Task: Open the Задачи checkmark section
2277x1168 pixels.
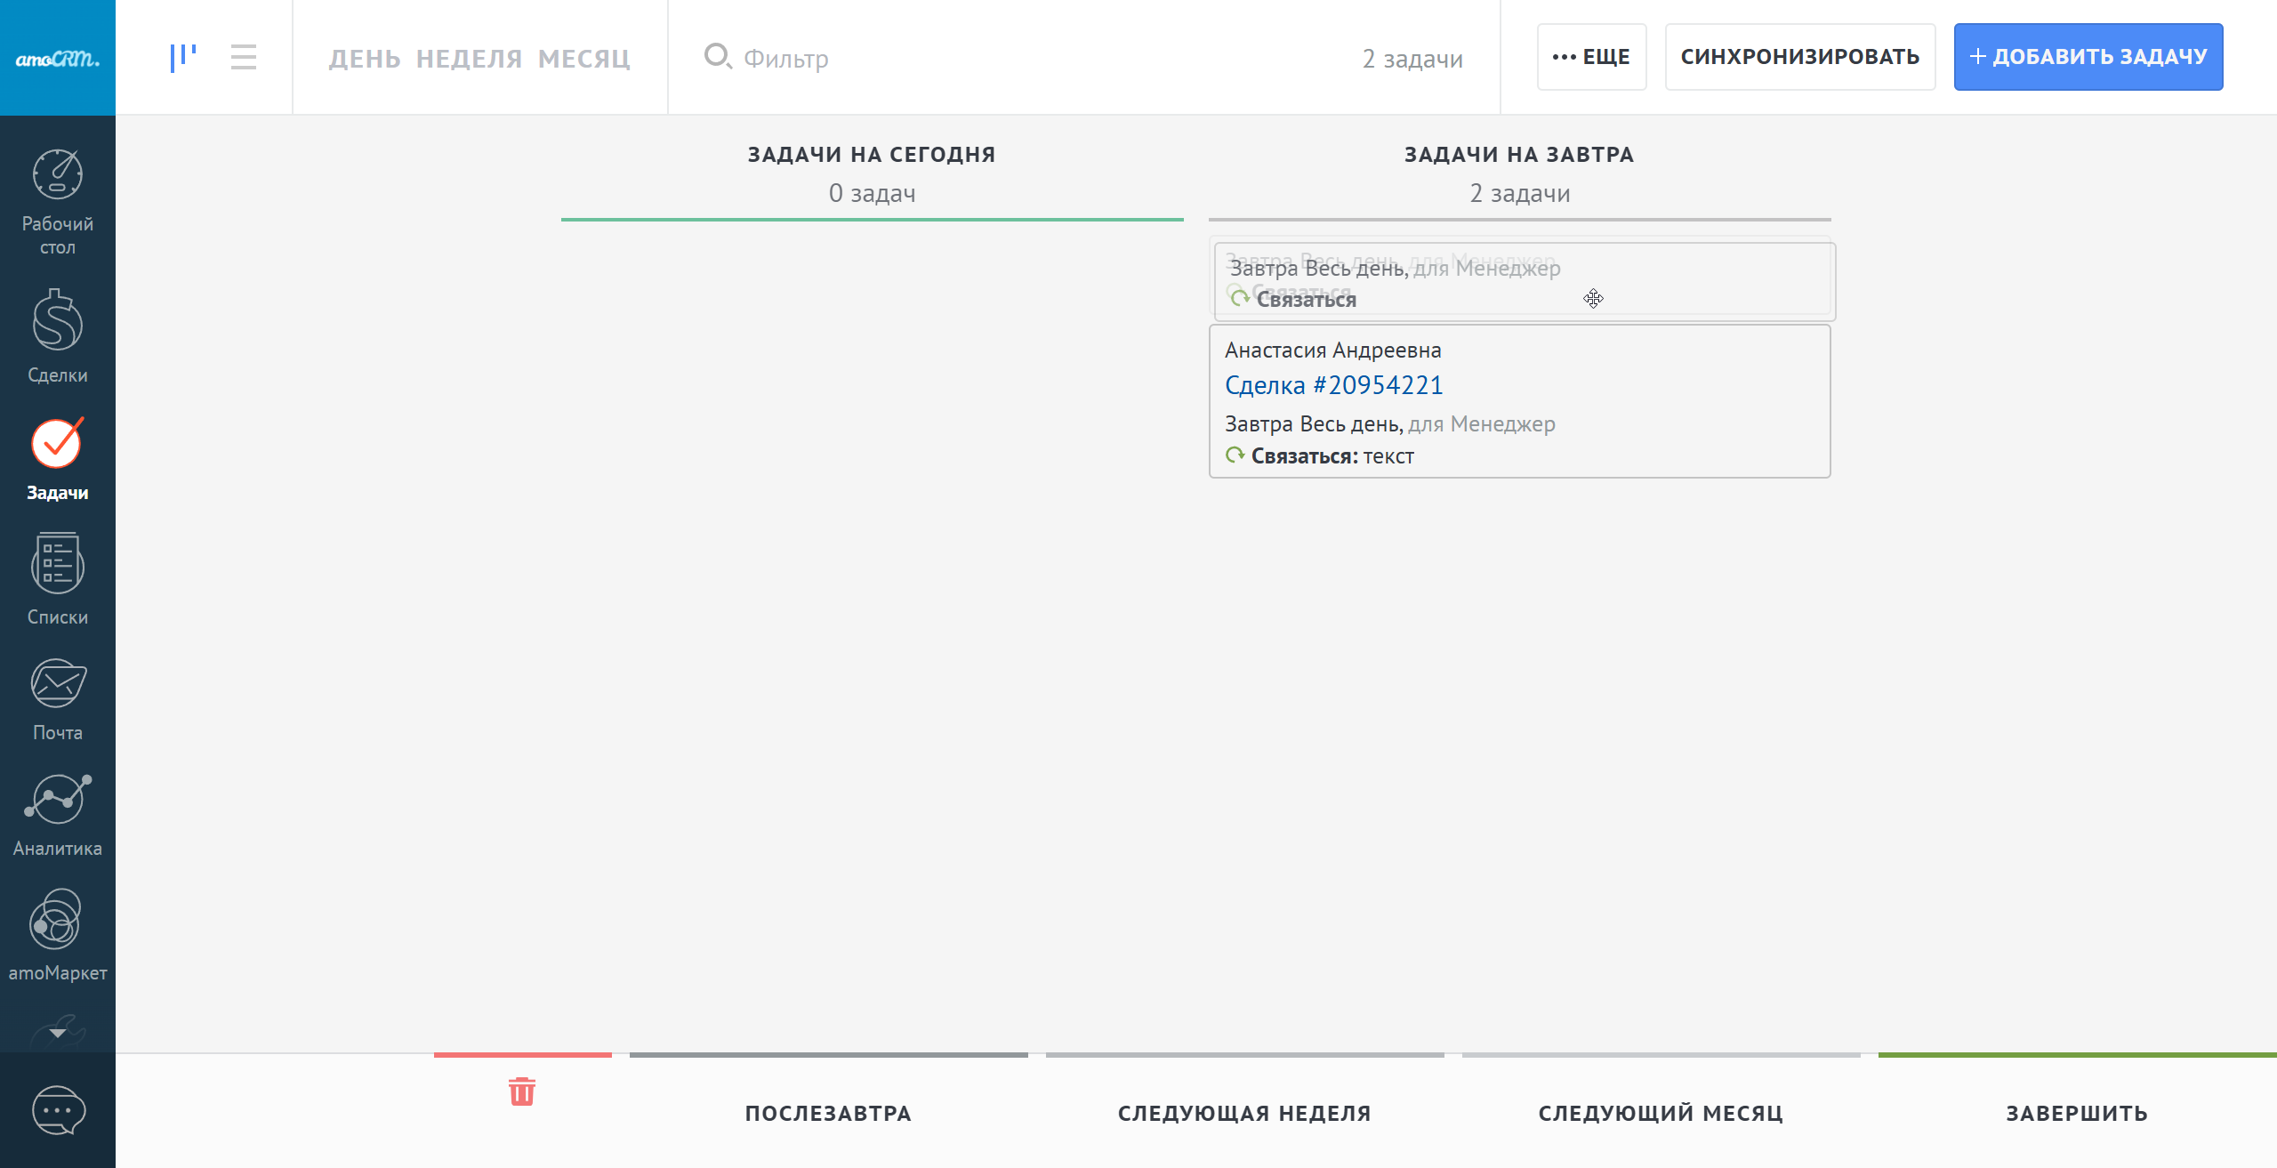Action: (57, 444)
